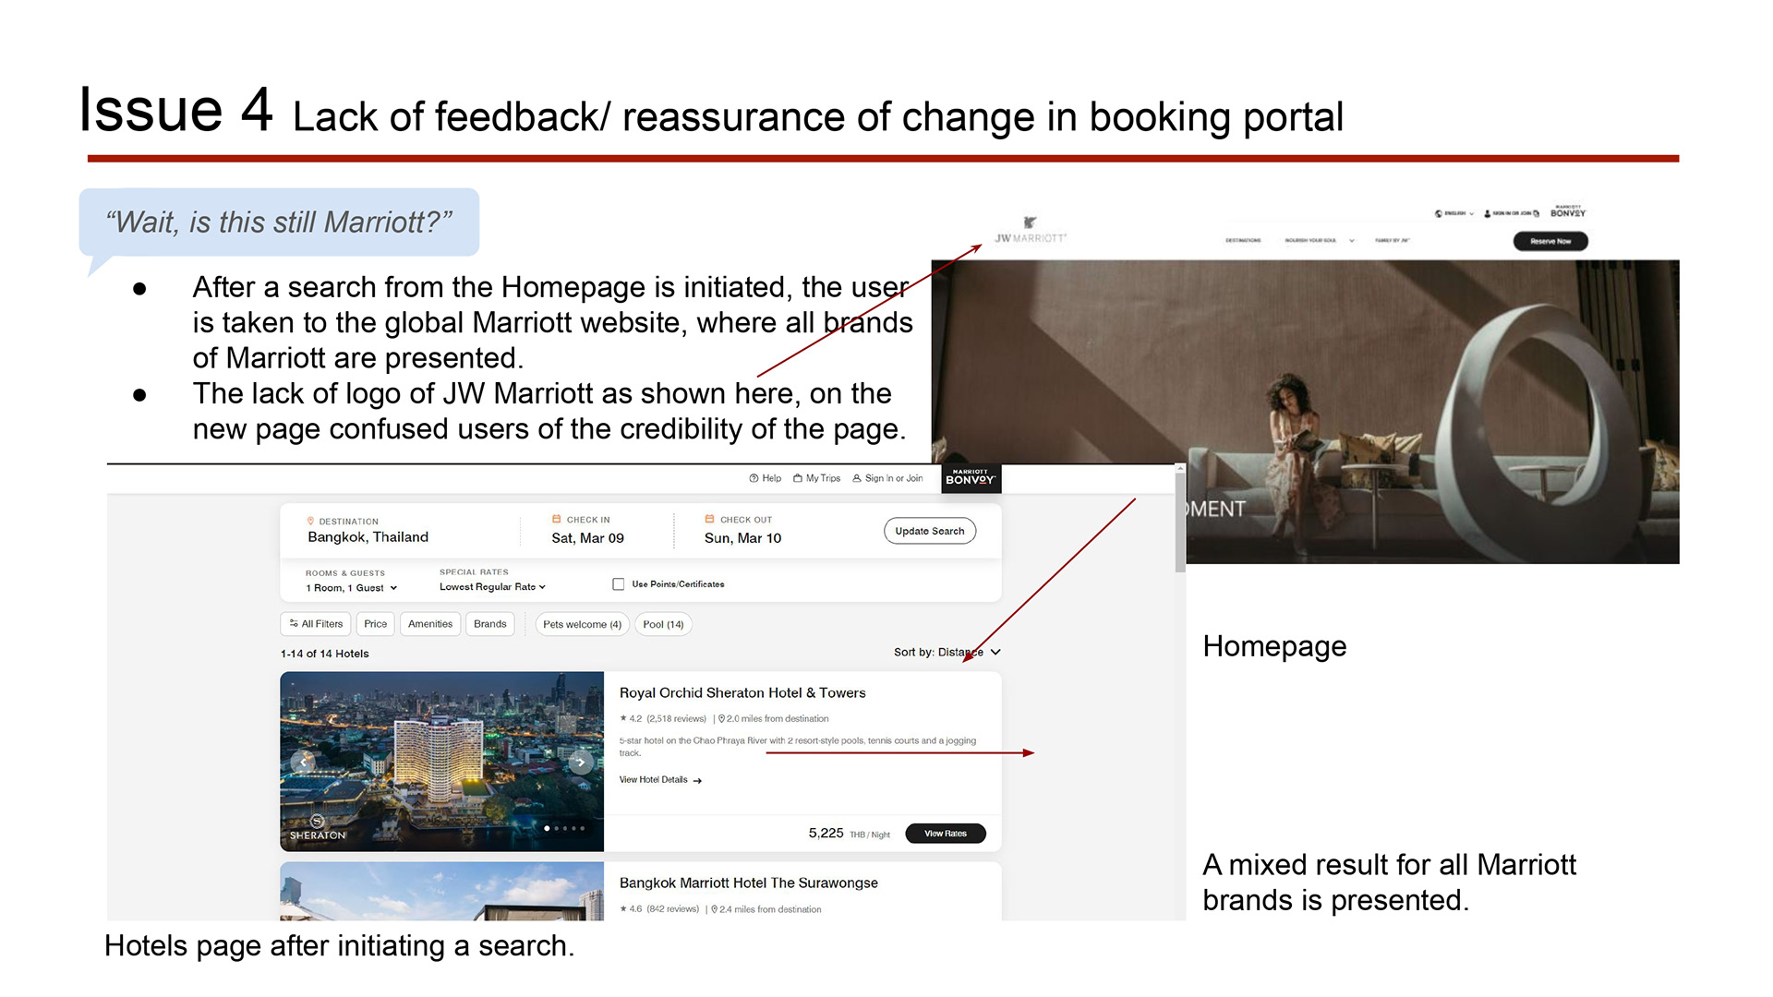
Task: Click the star rating icon for Royal Orchid Sheraton
Action: click(623, 718)
